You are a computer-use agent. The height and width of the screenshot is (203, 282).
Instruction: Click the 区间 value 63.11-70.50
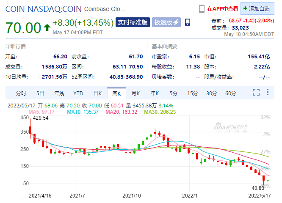click(x=128, y=67)
